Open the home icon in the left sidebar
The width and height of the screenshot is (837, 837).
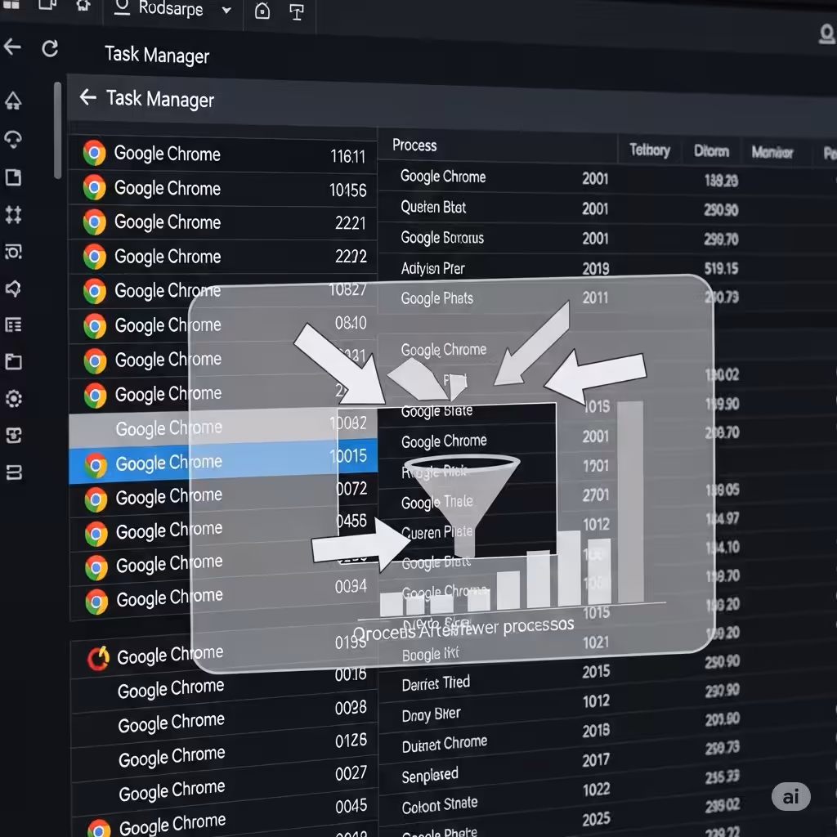tap(13, 101)
